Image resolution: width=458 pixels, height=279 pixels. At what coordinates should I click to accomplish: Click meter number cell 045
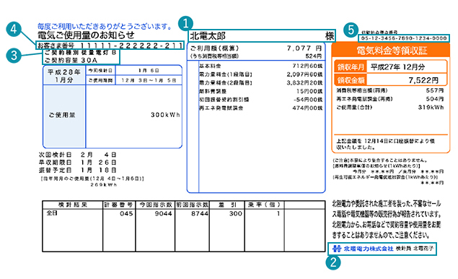point(126,214)
